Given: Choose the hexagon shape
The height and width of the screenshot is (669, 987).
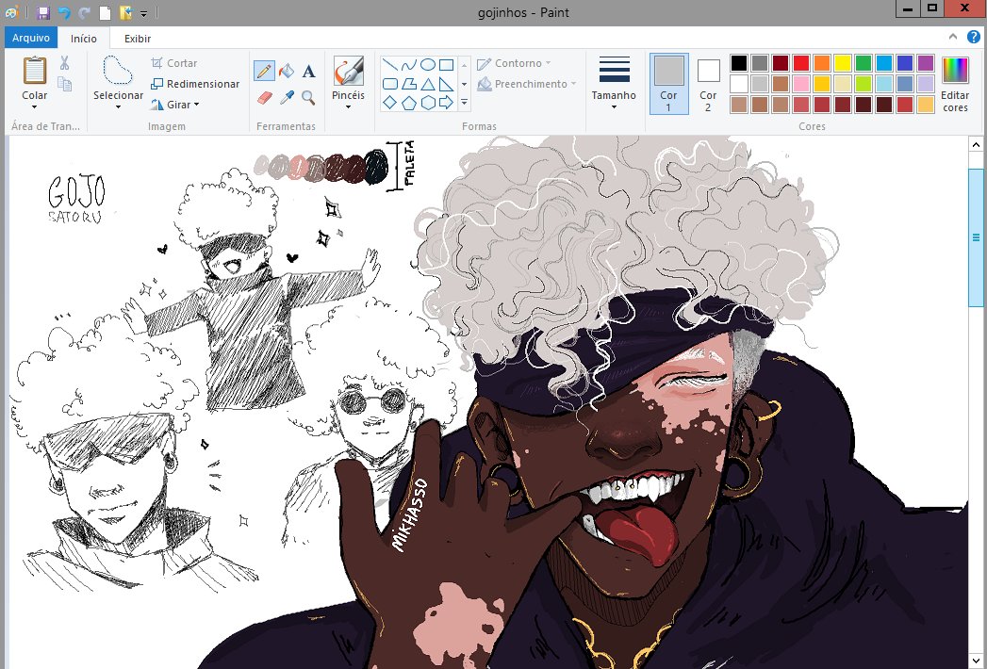Looking at the screenshot, I should pyautogui.click(x=428, y=103).
